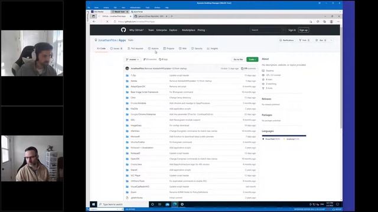The width and height of the screenshot is (378, 212).
Task: Click the Fork button
Action: coord(304,40)
